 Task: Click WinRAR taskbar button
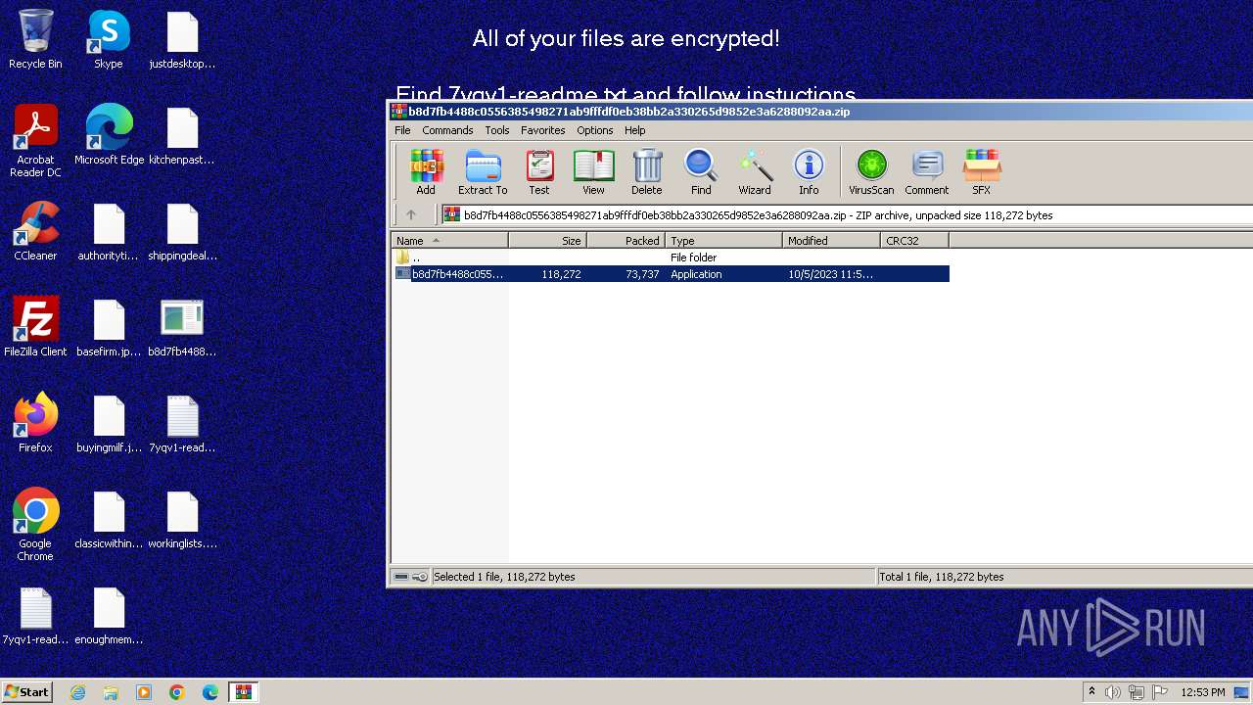244,692
